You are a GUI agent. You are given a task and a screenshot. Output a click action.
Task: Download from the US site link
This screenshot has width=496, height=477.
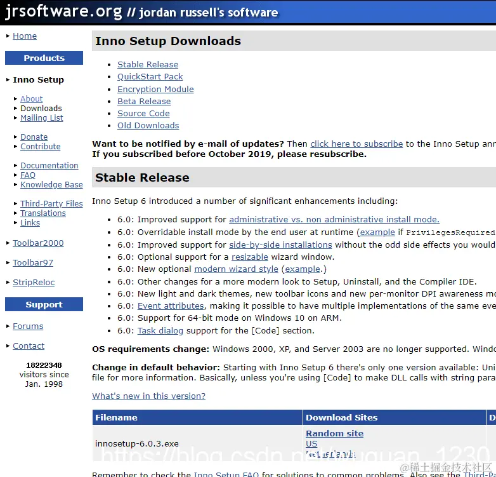pyautogui.click(x=311, y=444)
